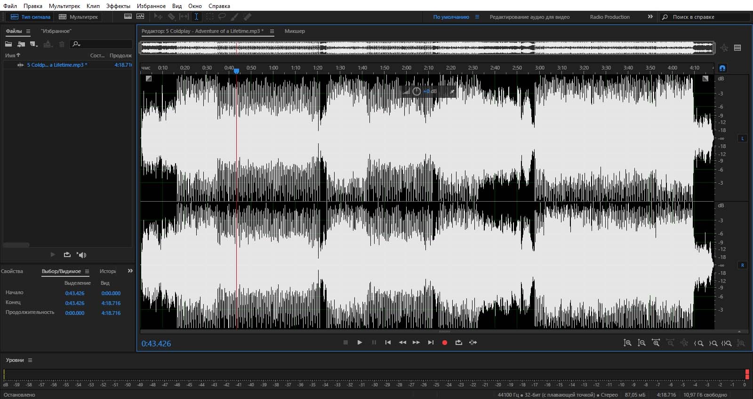Open the "Избранное" tab
Screen dimensions: 753x399
[x=56, y=31]
